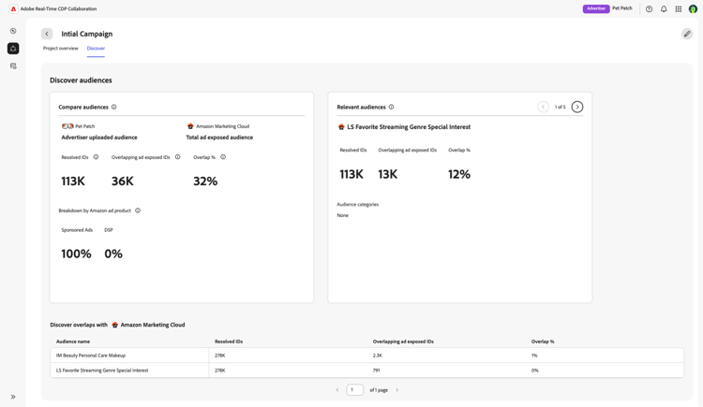
Task: Click the 100% Sponsored Ads value
Action: [x=76, y=254]
